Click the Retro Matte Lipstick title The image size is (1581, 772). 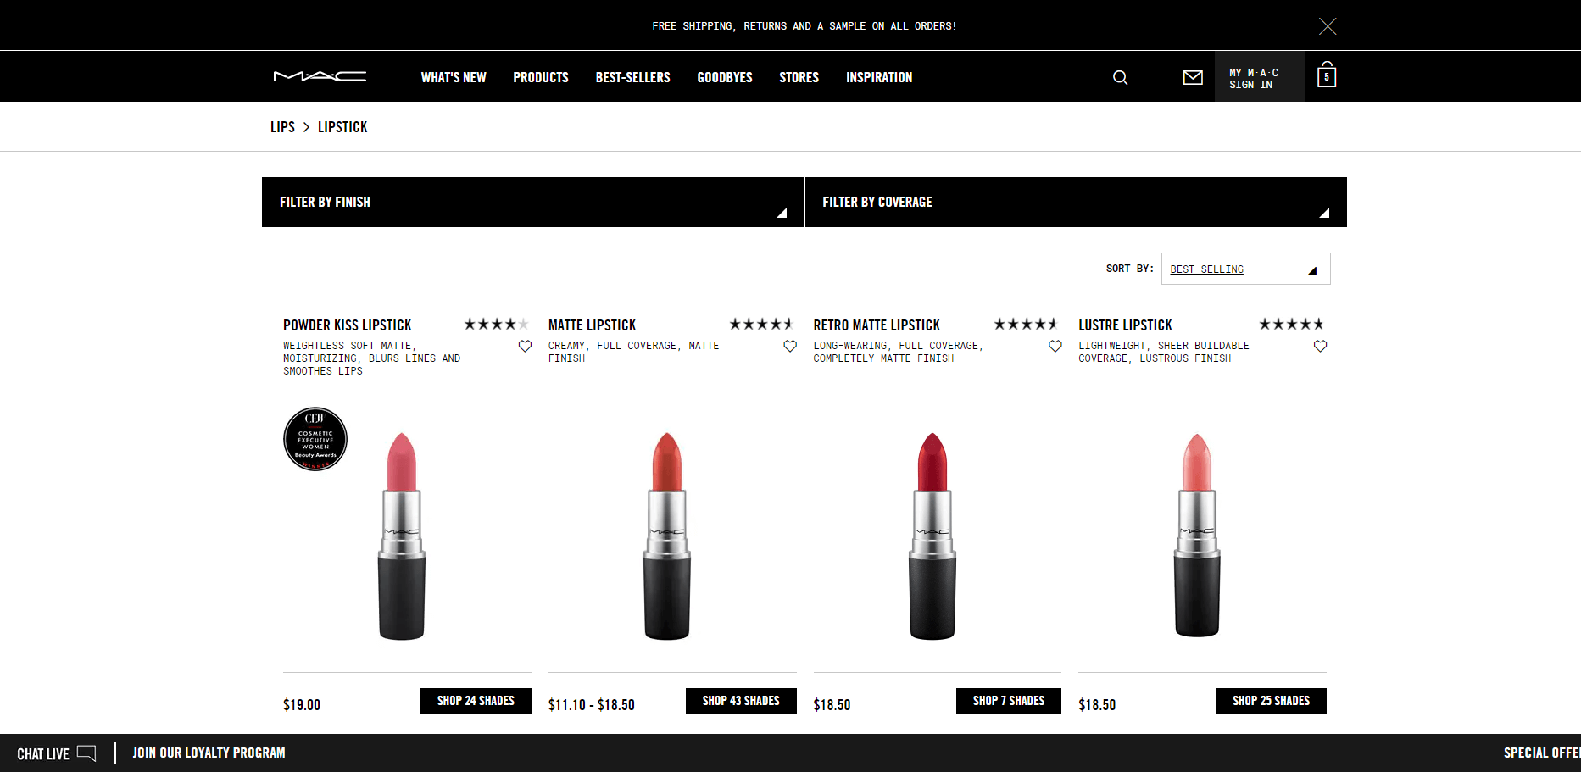tap(877, 325)
